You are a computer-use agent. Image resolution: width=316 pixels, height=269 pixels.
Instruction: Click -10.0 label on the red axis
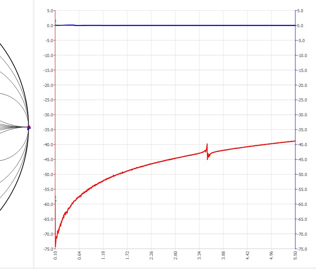click(x=48, y=55)
